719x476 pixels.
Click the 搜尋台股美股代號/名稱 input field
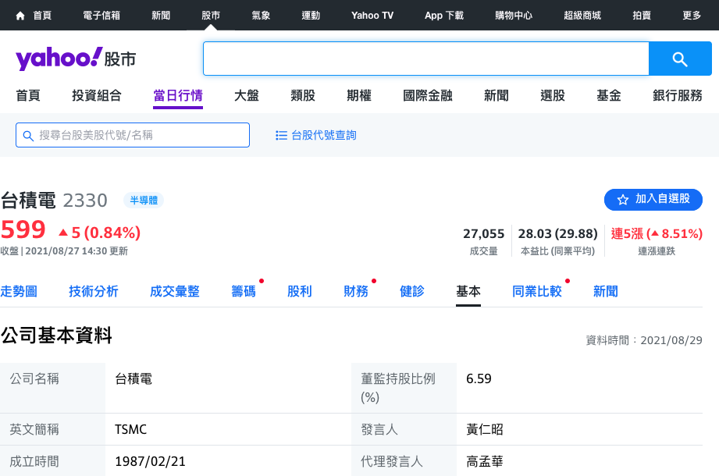133,135
